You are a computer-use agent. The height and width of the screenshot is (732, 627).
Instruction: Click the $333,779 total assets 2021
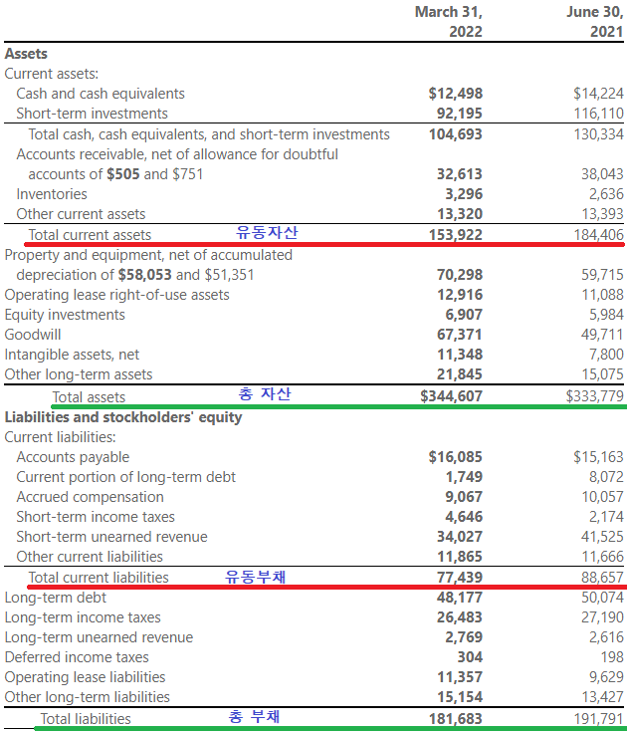click(595, 396)
